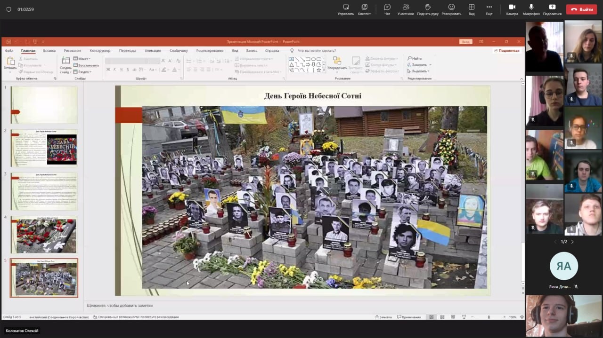The height and width of the screenshot is (338, 603).
Task: Toggle the Notes (Заметки) pane in status bar
Action: [x=383, y=317]
